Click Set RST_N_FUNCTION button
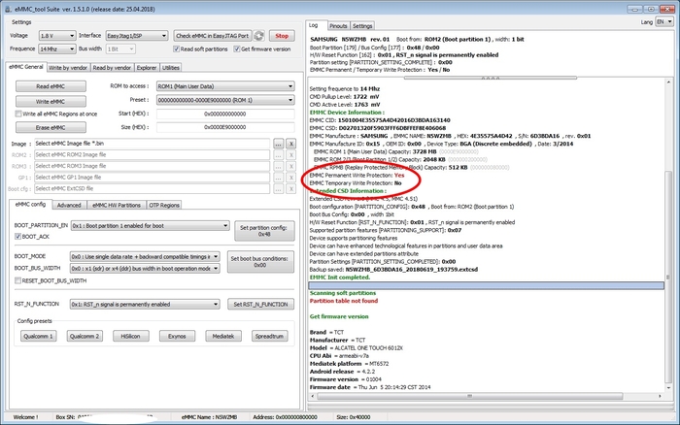 [x=260, y=304]
